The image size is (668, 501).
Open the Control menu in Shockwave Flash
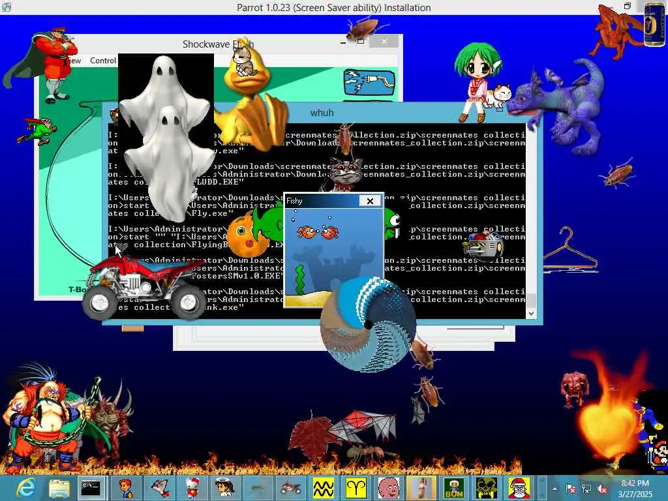102,61
